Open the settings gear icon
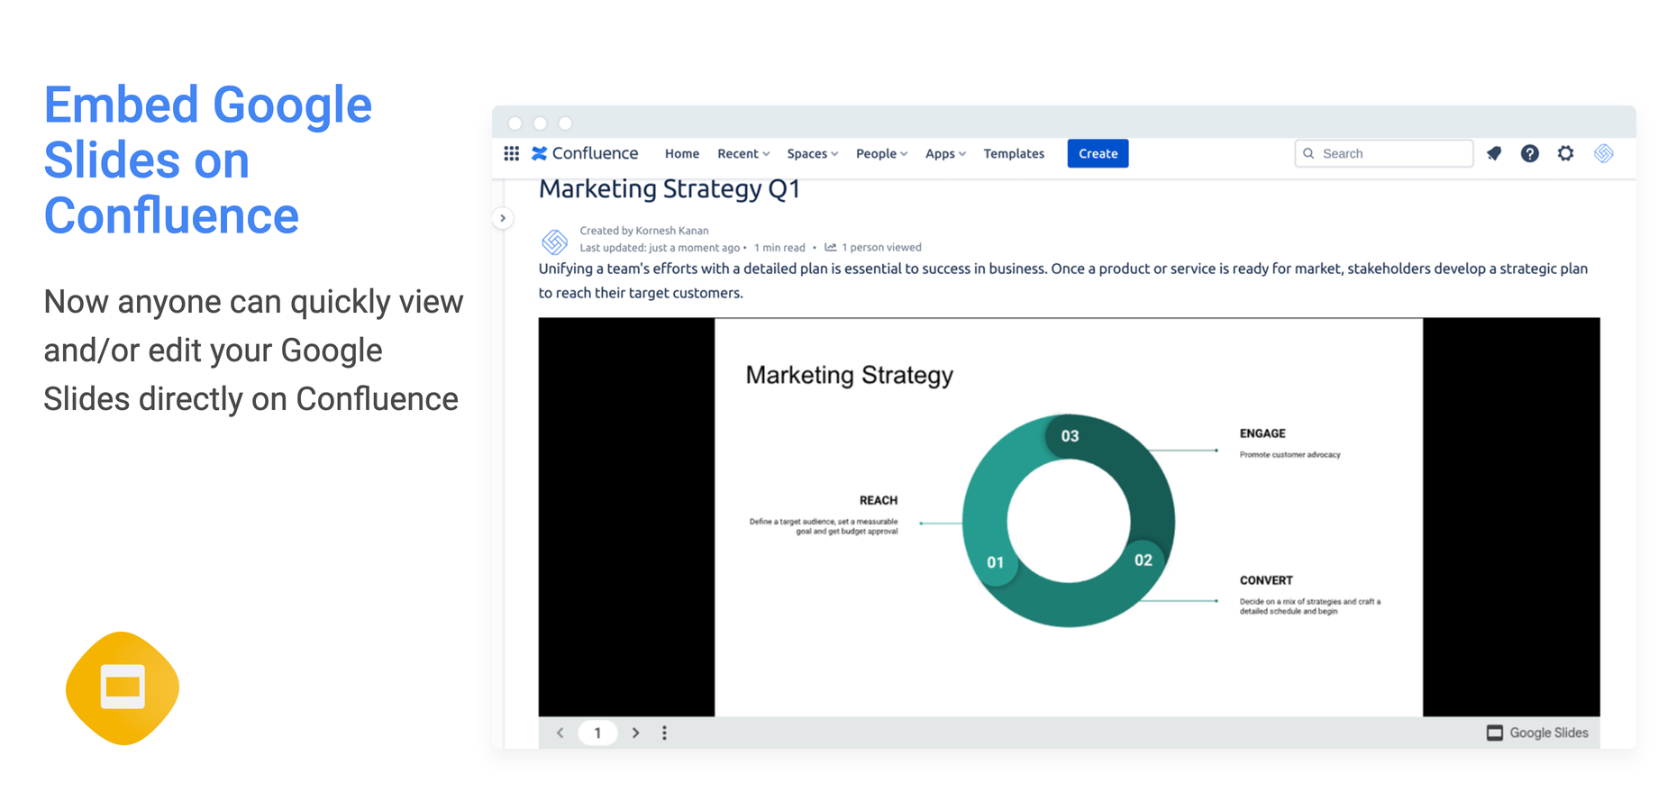 [1566, 154]
